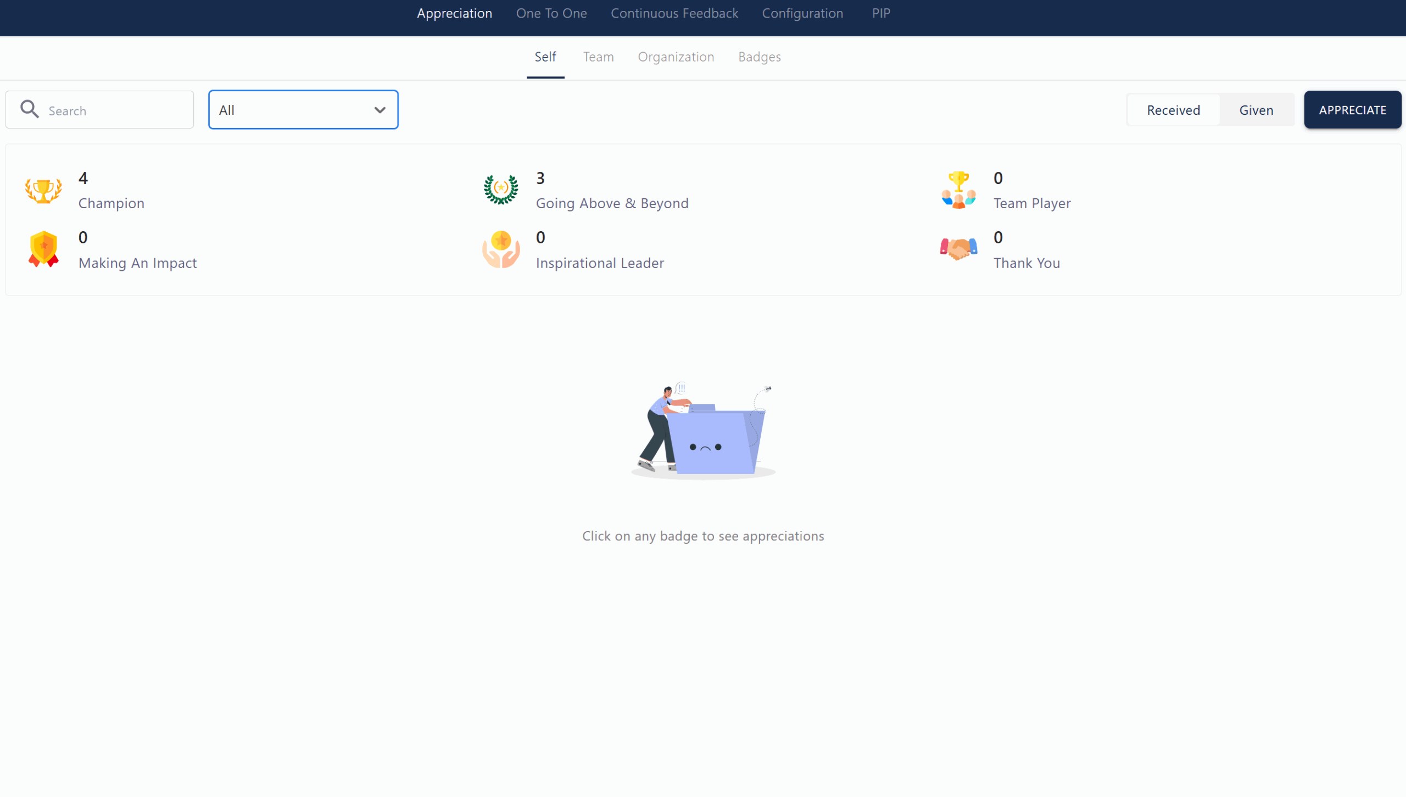The image size is (1406, 797).
Task: Click the search magnifier icon
Action: tap(30, 109)
